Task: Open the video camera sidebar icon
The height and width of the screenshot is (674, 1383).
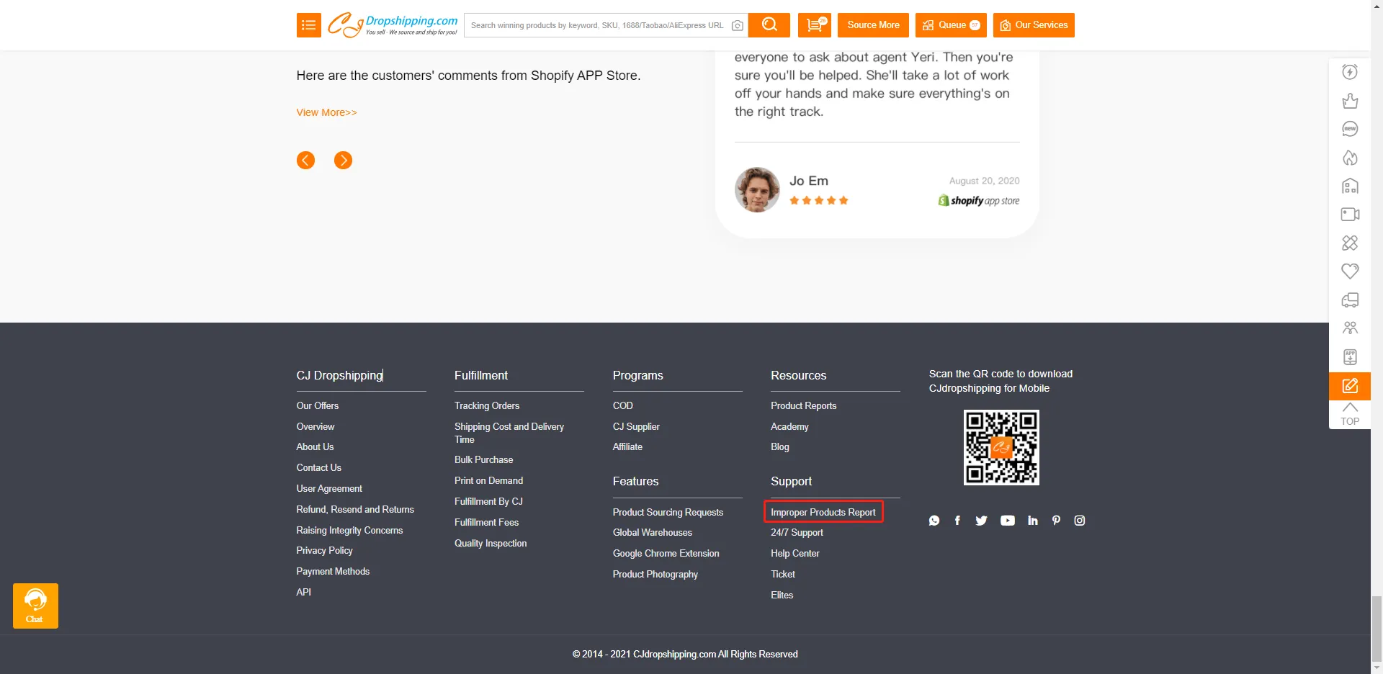Action: tap(1349, 215)
